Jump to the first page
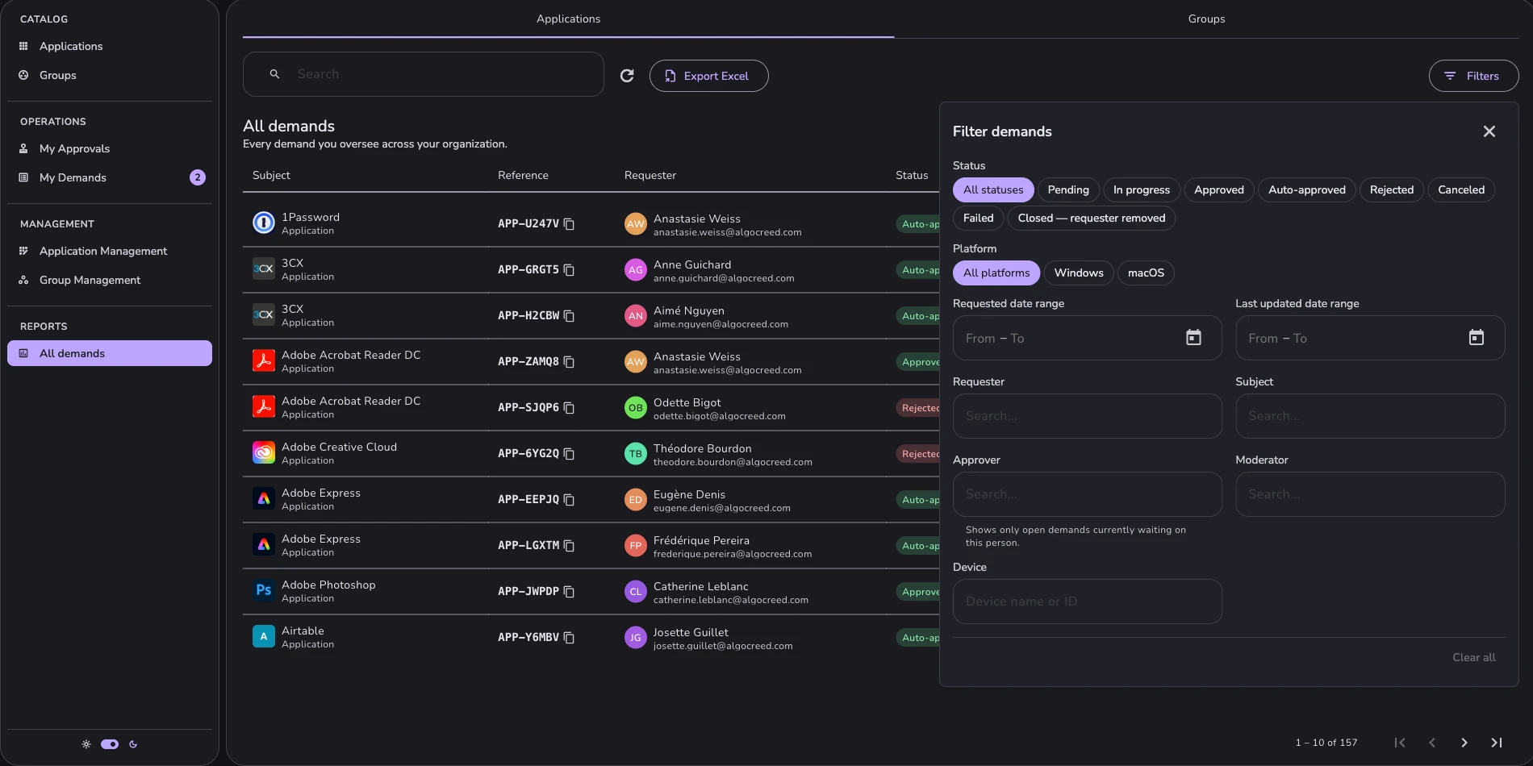Image resolution: width=1533 pixels, height=766 pixels. point(1400,743)
